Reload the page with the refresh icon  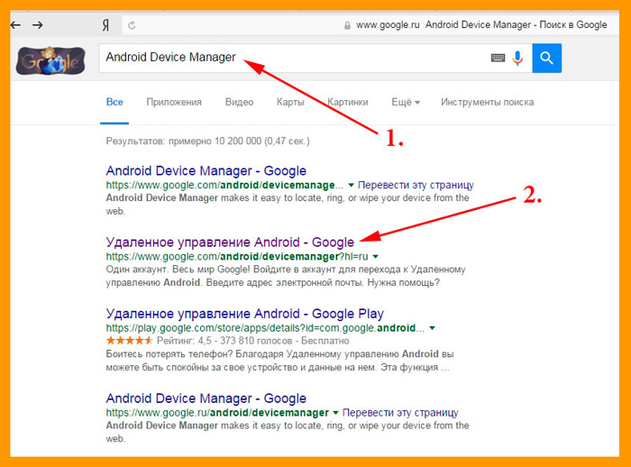coord(132,25)
